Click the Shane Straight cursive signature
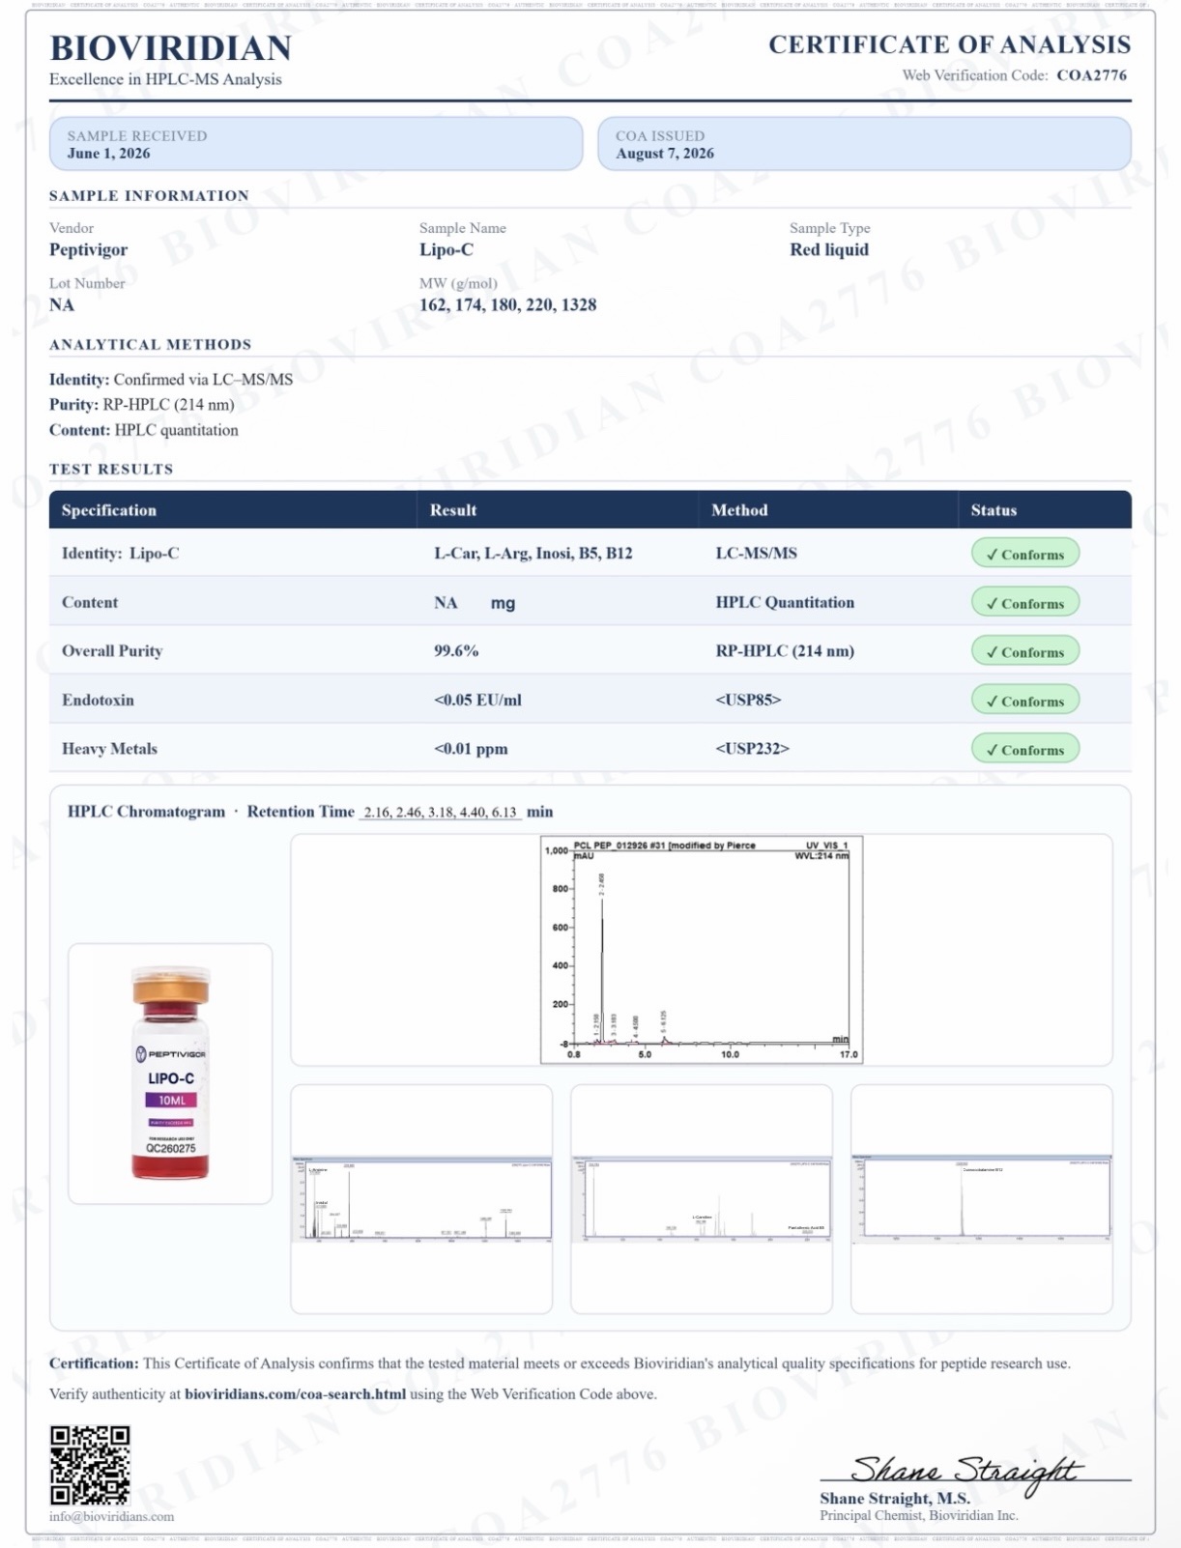1181x1548 pixels. coord(965,1472)
